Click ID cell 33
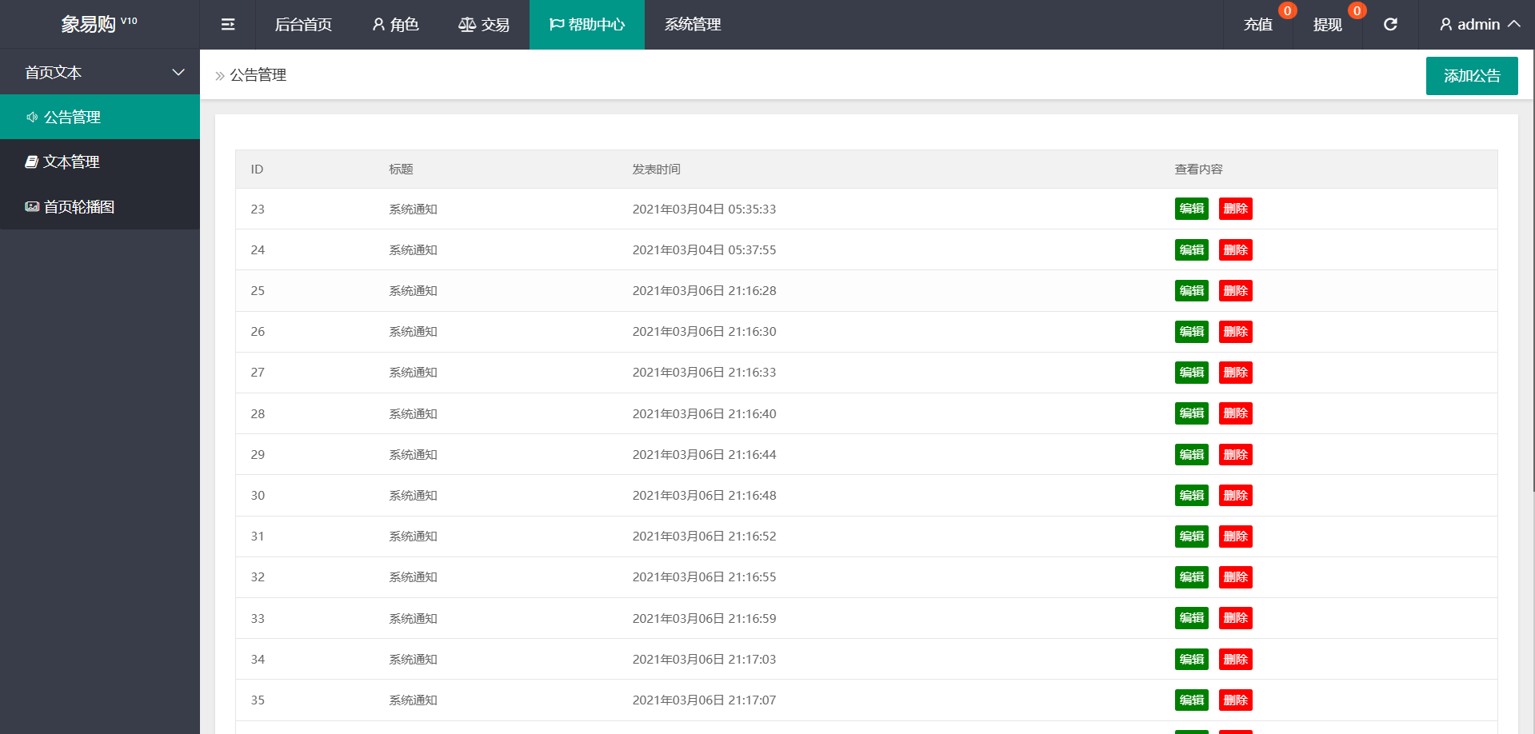 (258, 618)
